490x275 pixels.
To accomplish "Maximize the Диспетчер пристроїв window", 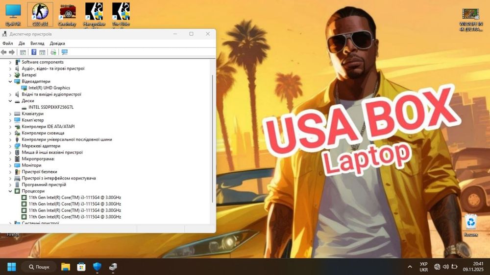I will [x=191, y=34].
